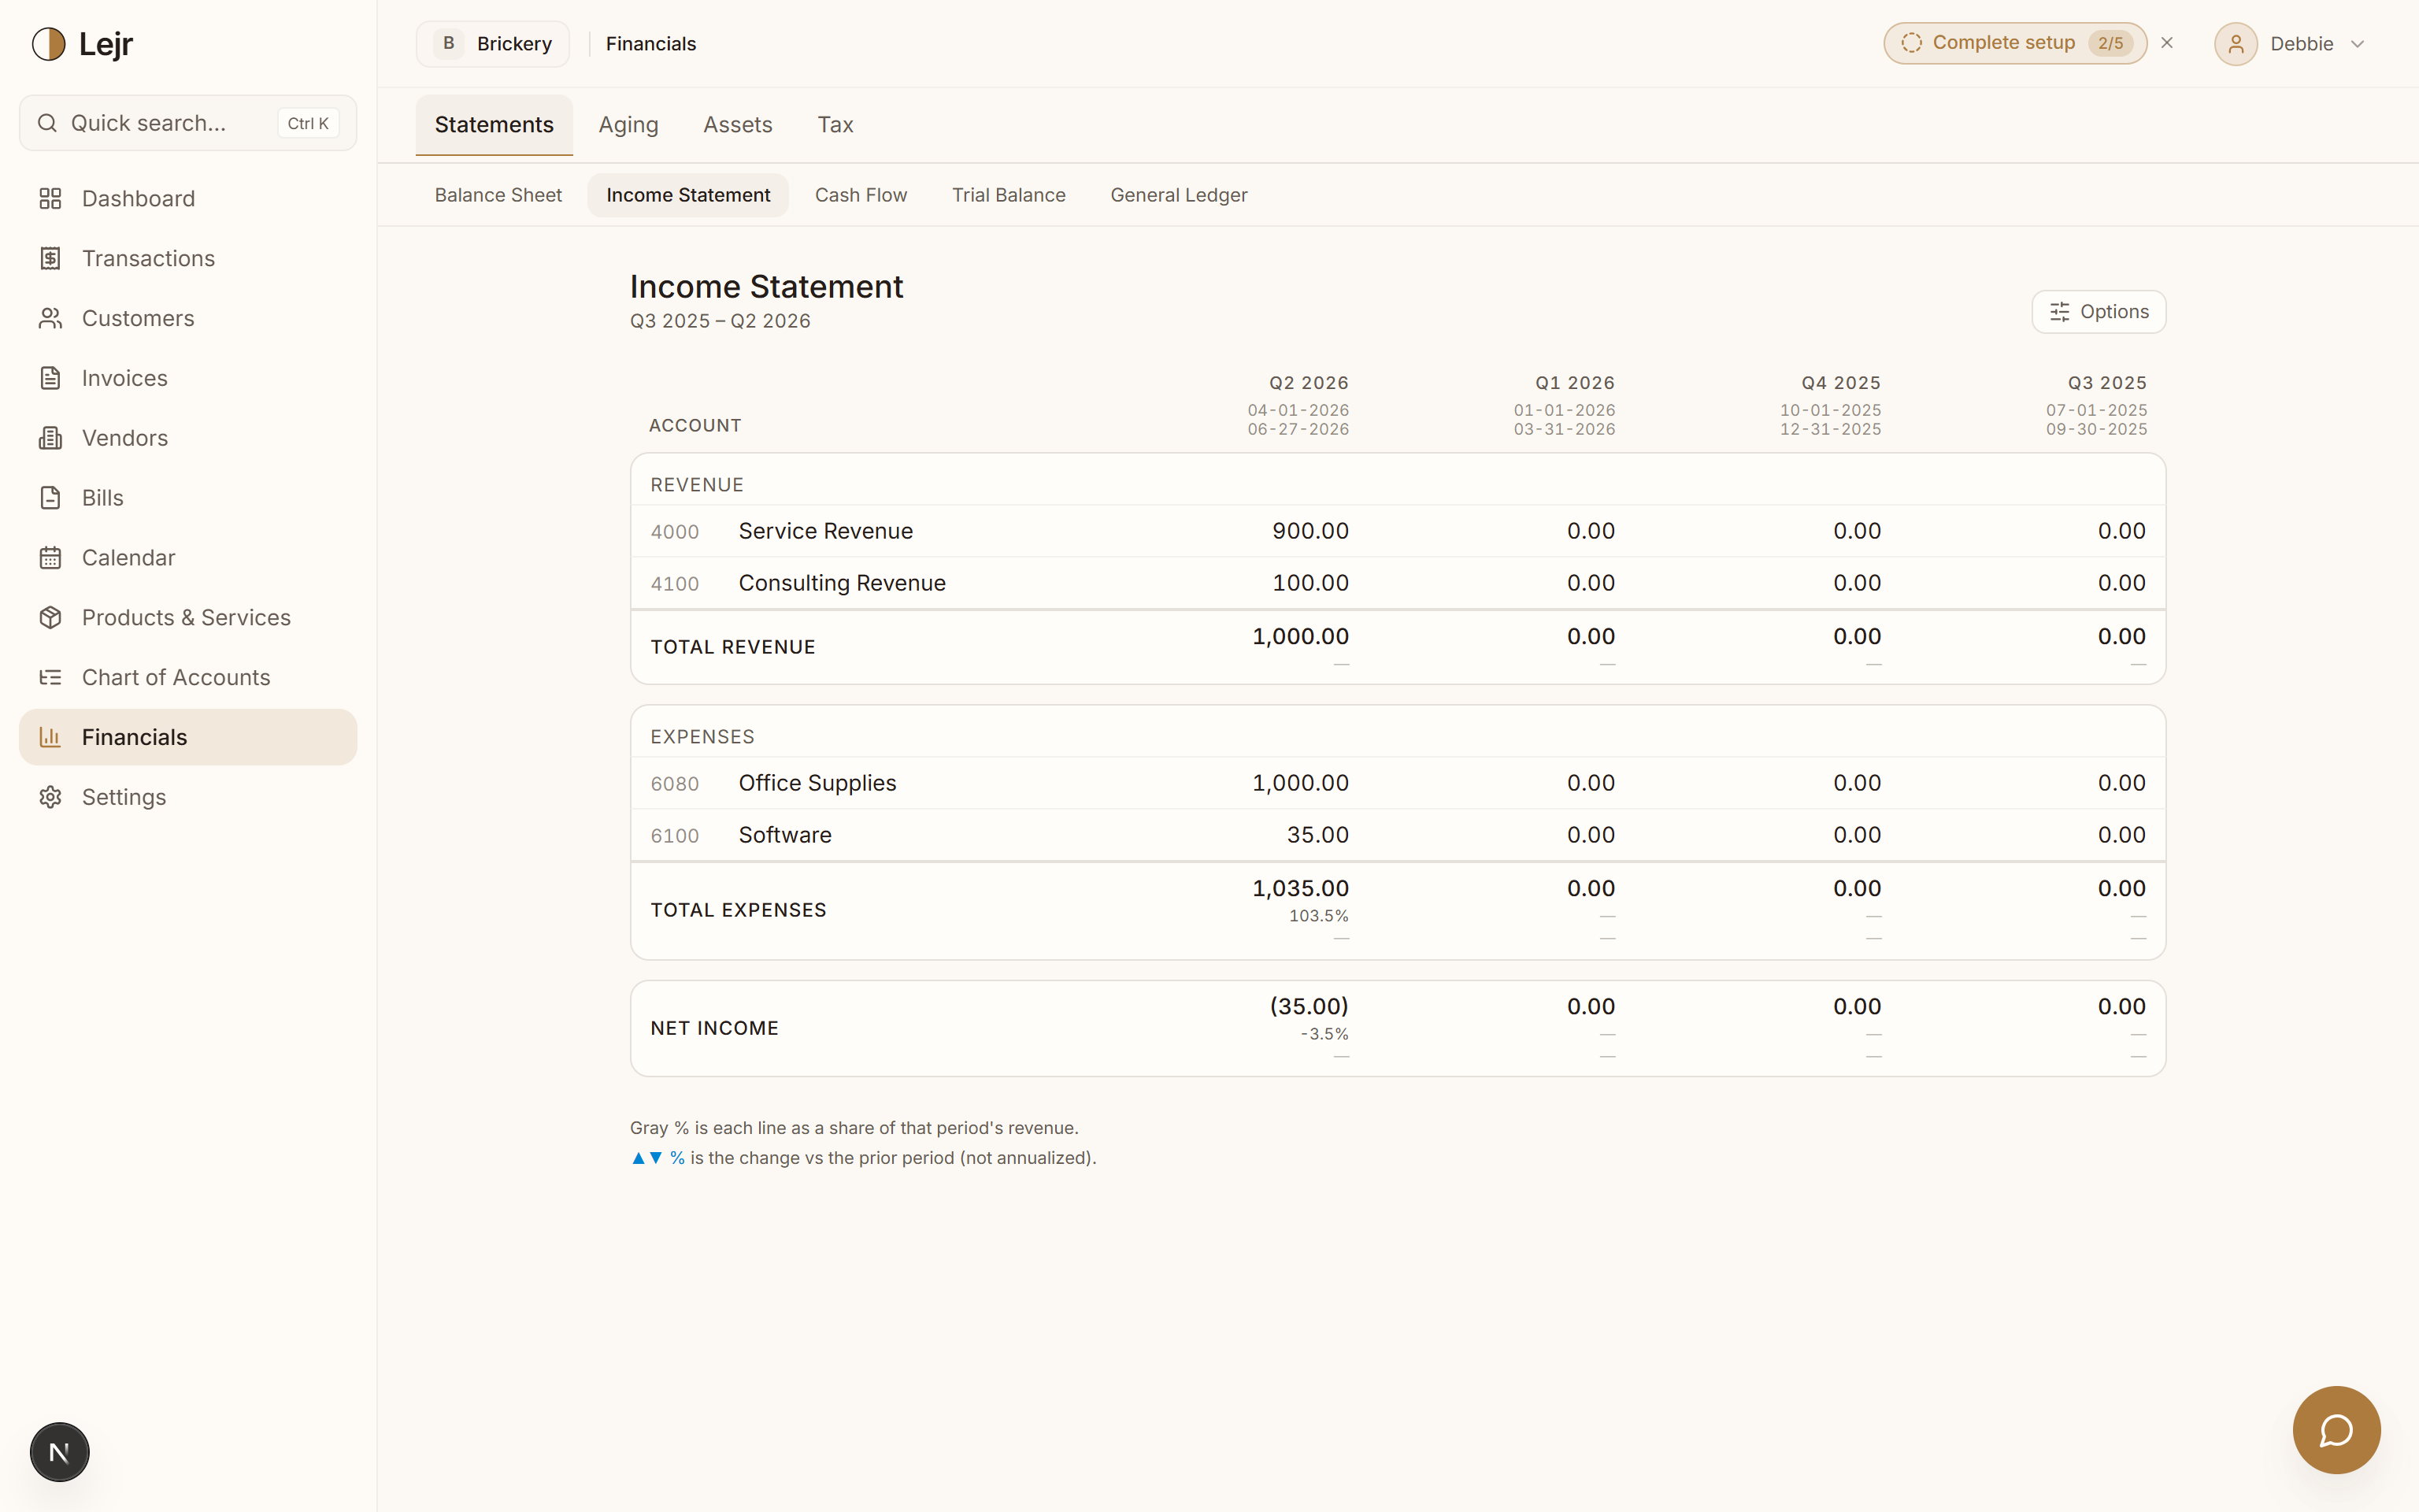The height and width of the screenshot is (1512, 2419).
Task: Go to Chart of Accounts page
Action: pos(188,677)
